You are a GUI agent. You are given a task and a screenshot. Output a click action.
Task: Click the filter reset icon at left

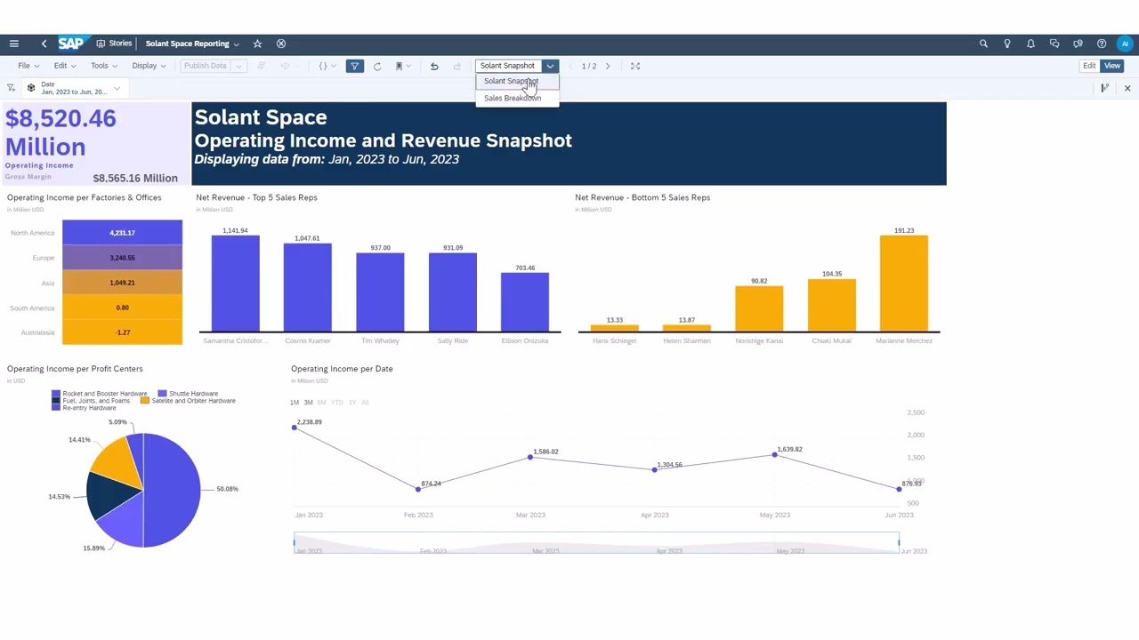pos(11,88)
